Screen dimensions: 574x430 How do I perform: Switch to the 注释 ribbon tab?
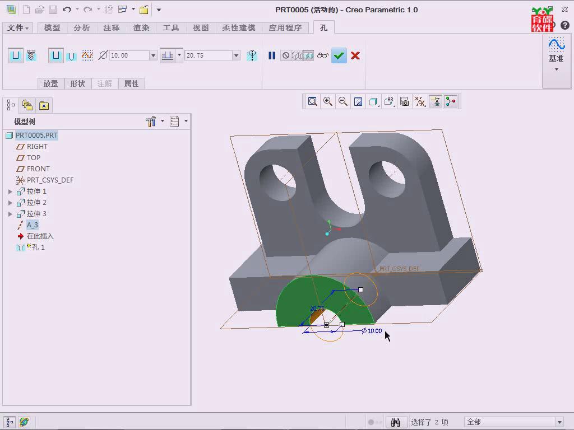(112, 28)
